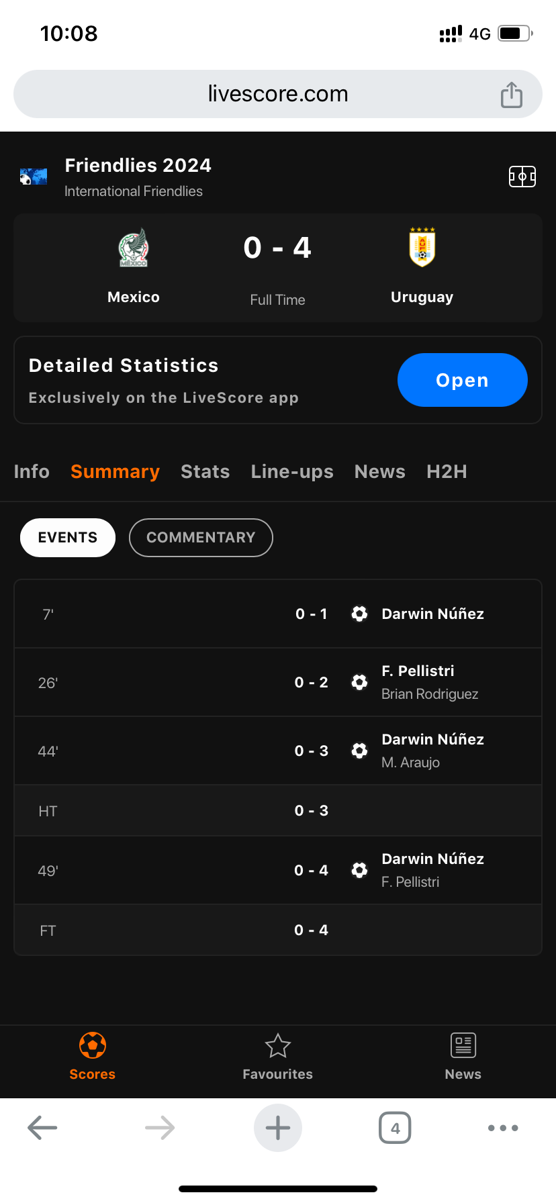Tap the Mexico team crest
Image resolution: width=556 pixels, height=1203 pixels.
(x=134, y=248)
